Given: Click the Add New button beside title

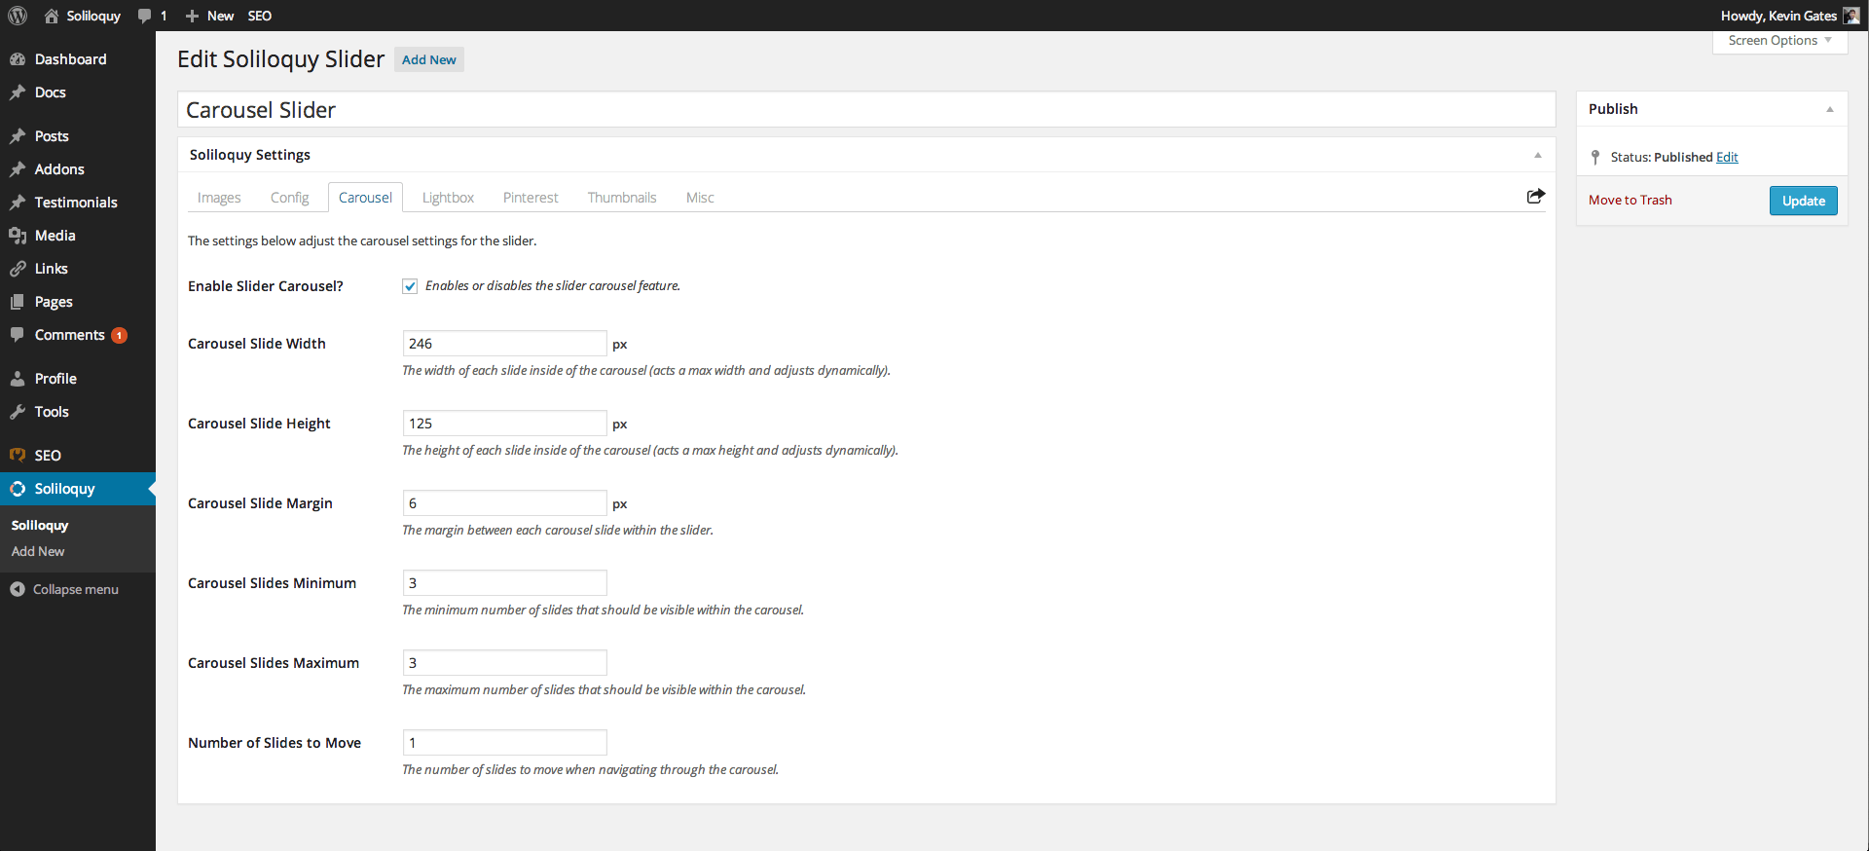Looking at the screenshot, I should click(428, 59).
